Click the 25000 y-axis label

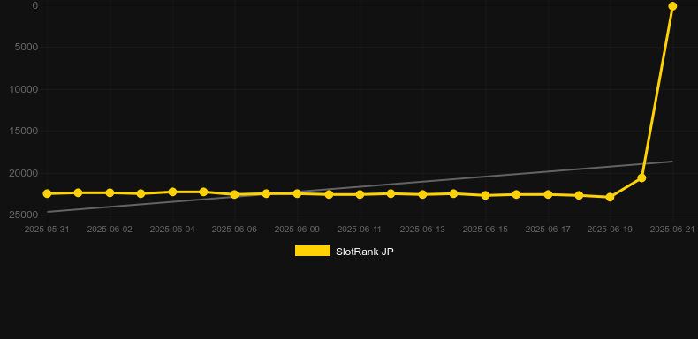point(24,215)
